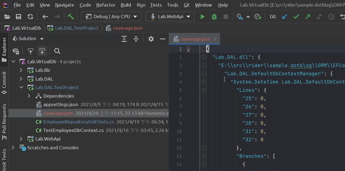The width and height of the screenshot is (345, 171).
Task: Build solution with the hammer icon
Action: click(x=71, y=16)
